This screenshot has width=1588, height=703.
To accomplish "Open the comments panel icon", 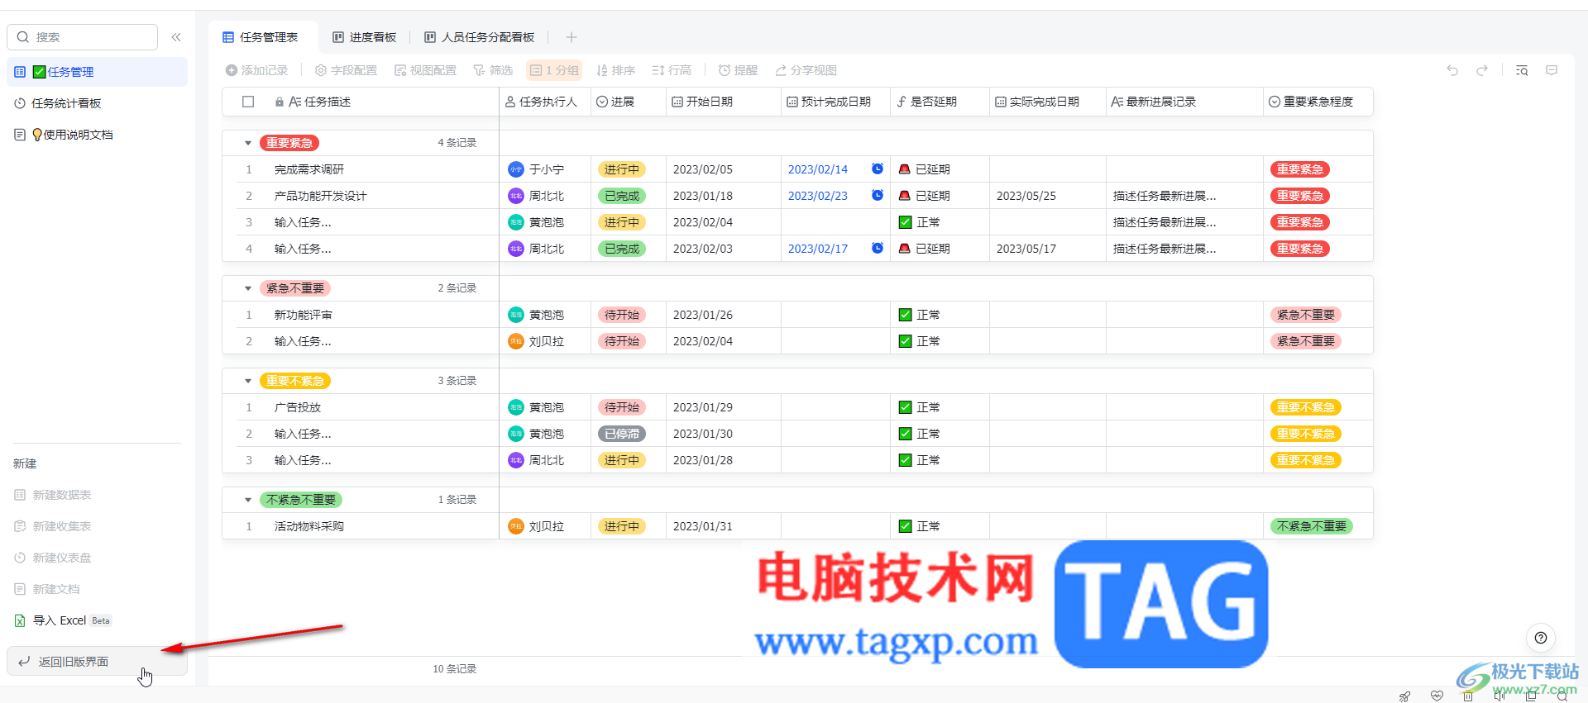I will pos(1552,70).
